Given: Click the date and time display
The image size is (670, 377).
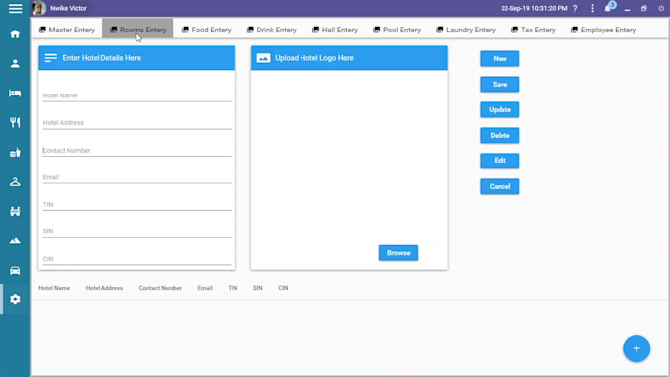Looking at the screenshot, I should pyautogui.click(x=534, y=8).
